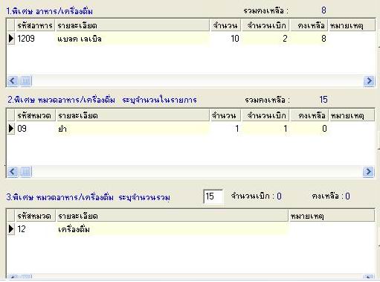
Task: Click the third grid's หมายเหตุ column header
Action: tap(332, 216)
